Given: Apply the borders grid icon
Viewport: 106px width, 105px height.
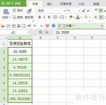Looking at the screenshot, I should coord(55,17).
